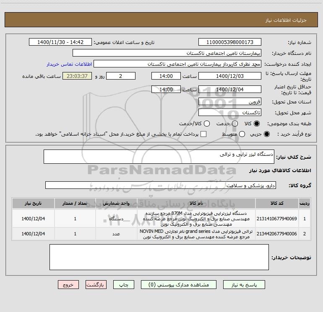Click the گروه کالا field
The height and width of the screenshot is (312, 323).
[161, 185]
